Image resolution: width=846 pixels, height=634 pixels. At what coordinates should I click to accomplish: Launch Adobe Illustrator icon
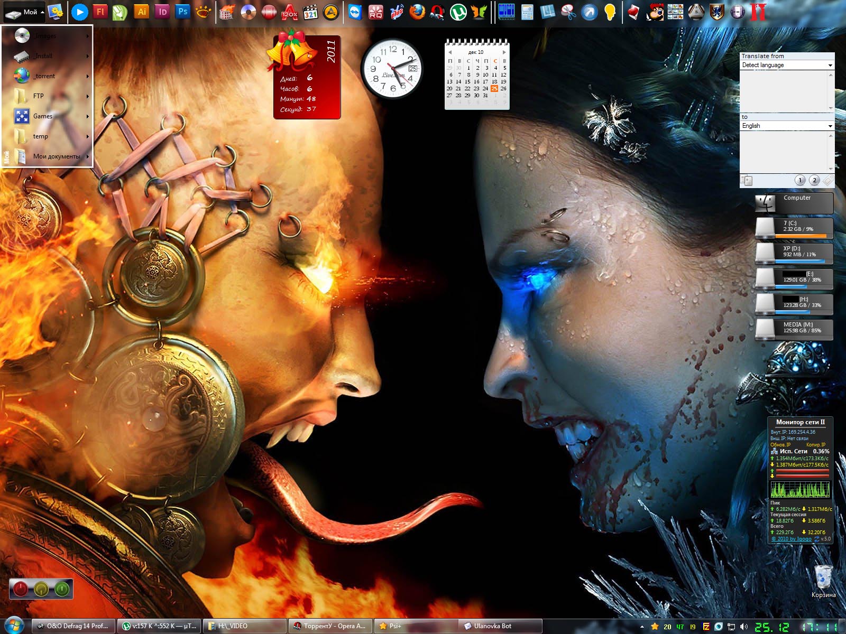pyautogui.click(x=141, y=11)
